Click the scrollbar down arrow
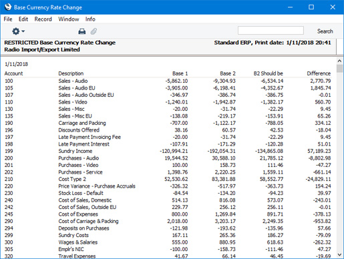 click(x=339, y=254)
